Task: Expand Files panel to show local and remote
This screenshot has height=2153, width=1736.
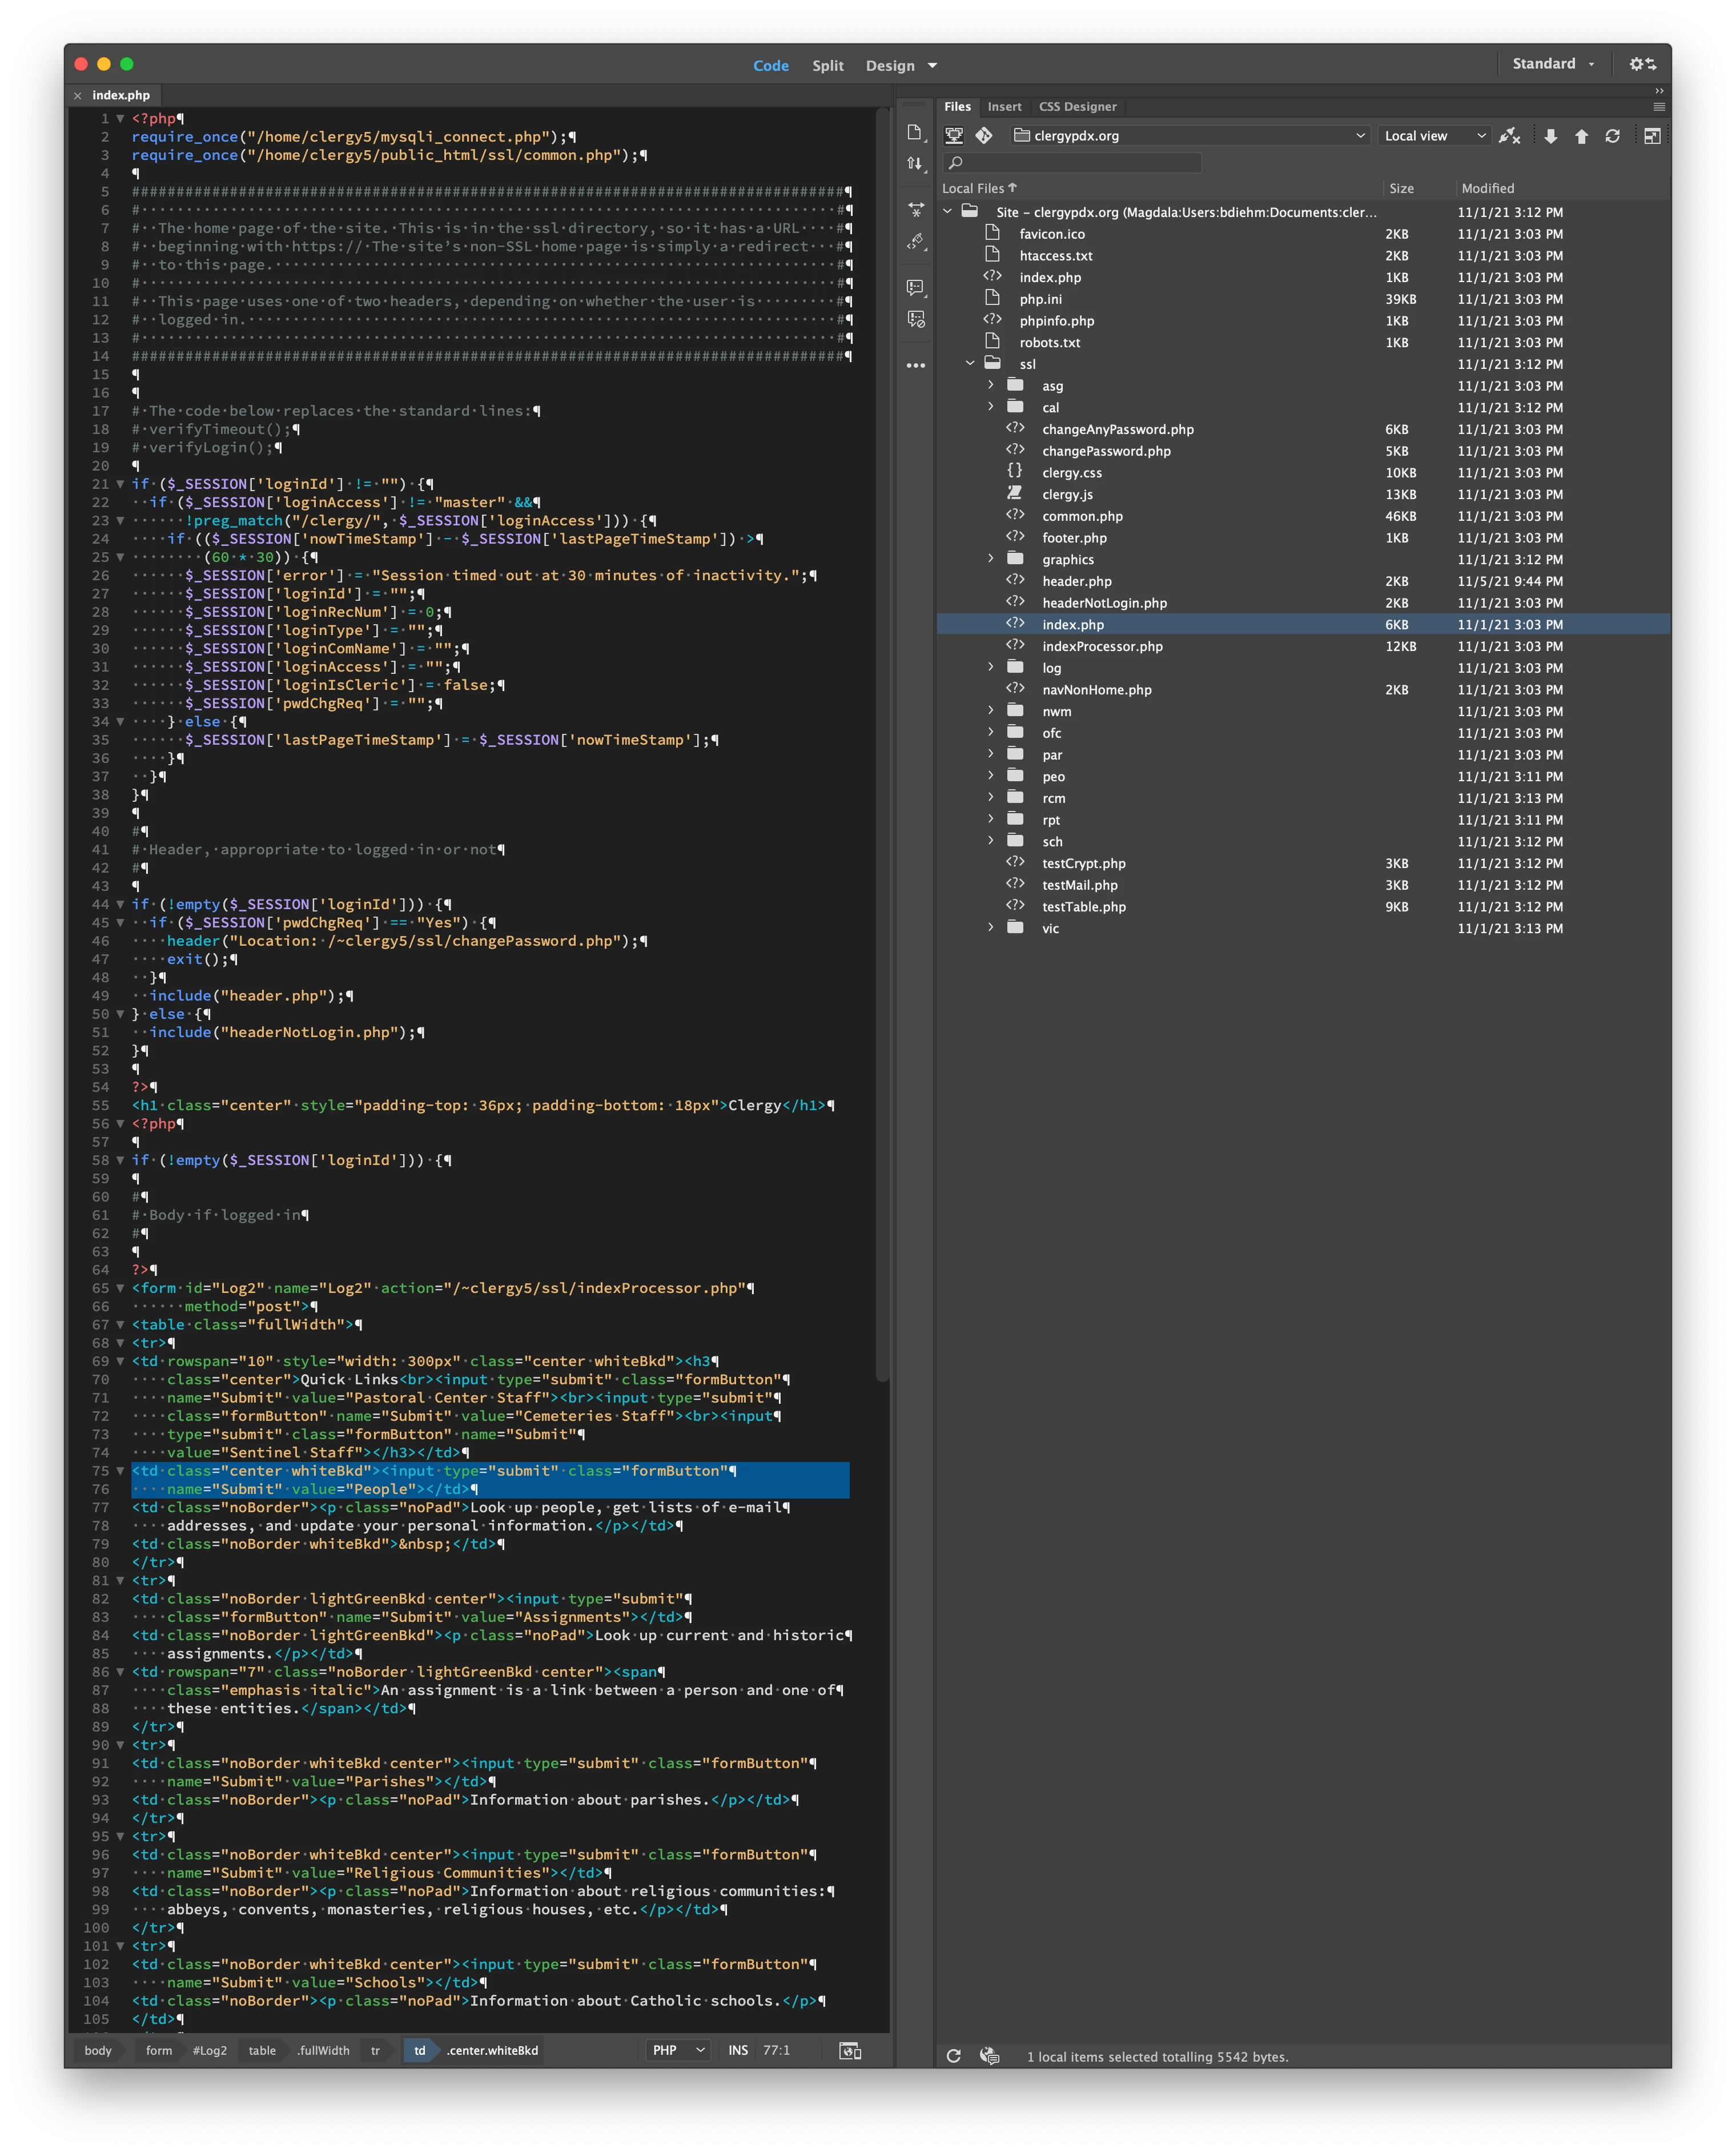Action: pyautogui.click(x=1652, y=136)
